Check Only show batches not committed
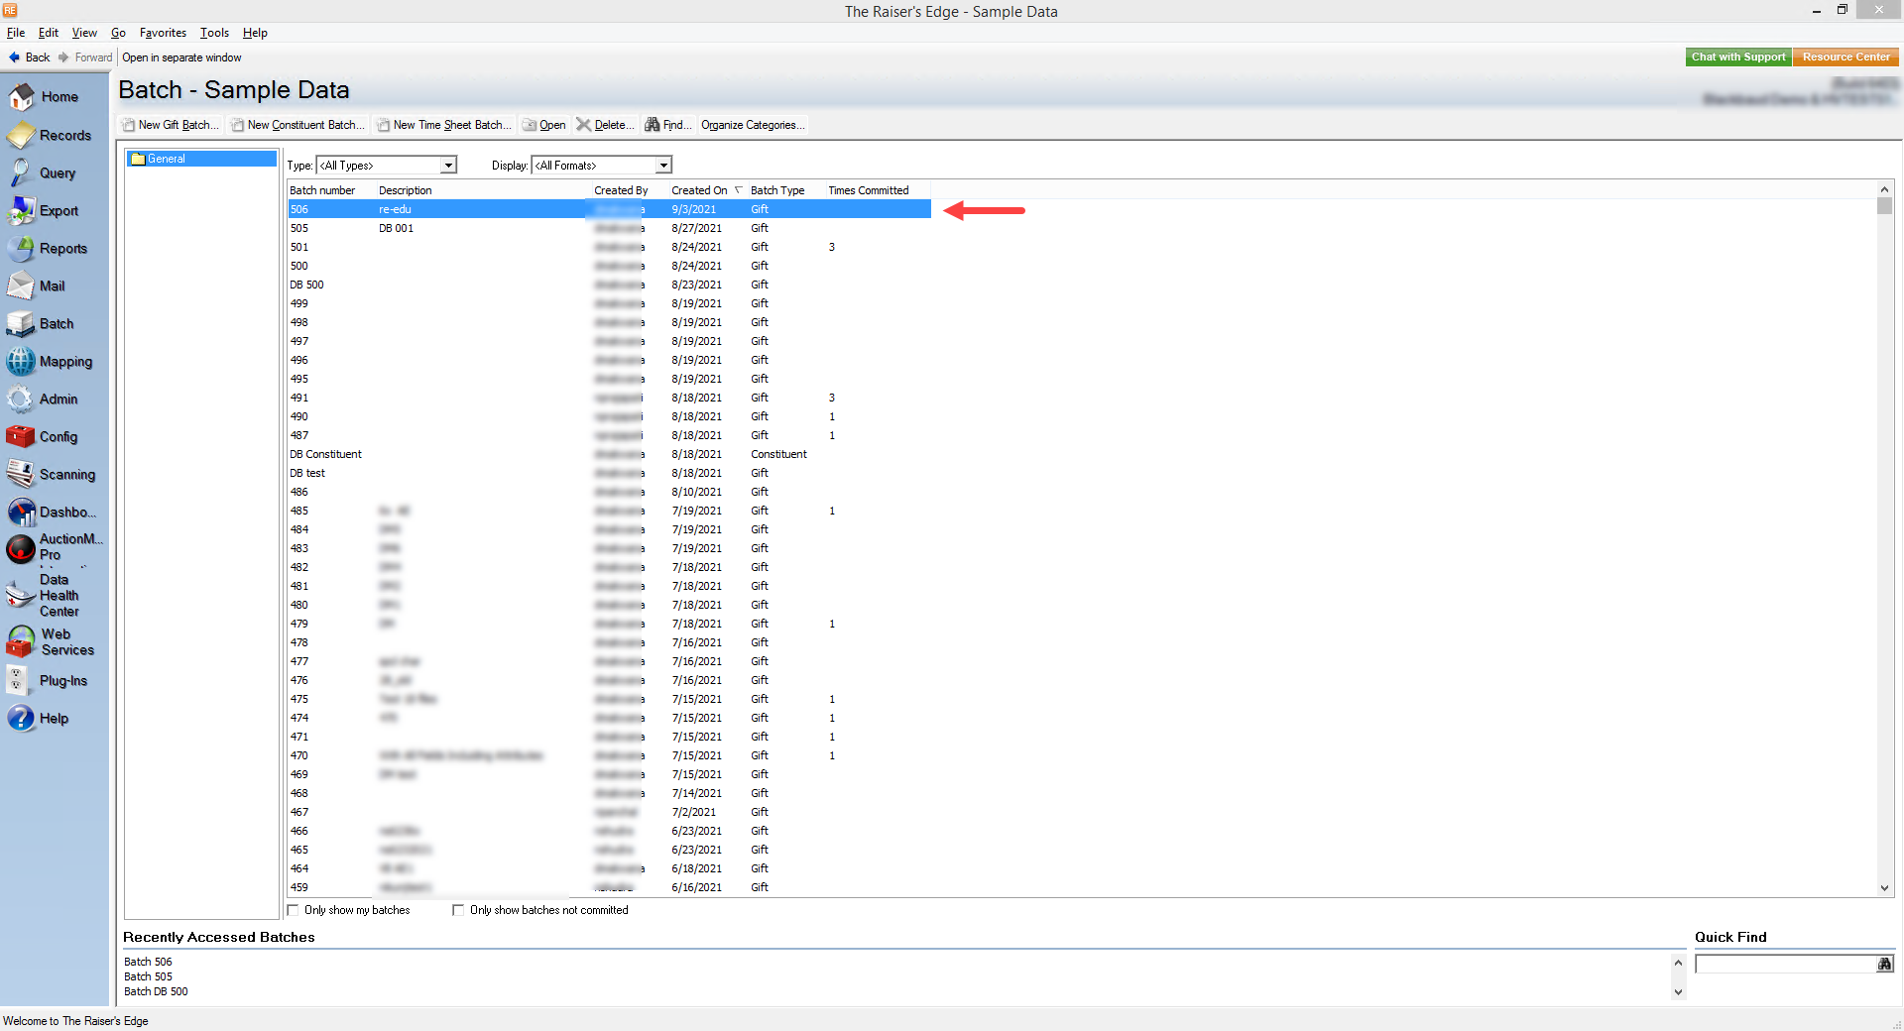The height and width of the screenshot is (1031, 1904). pos(458,910)
